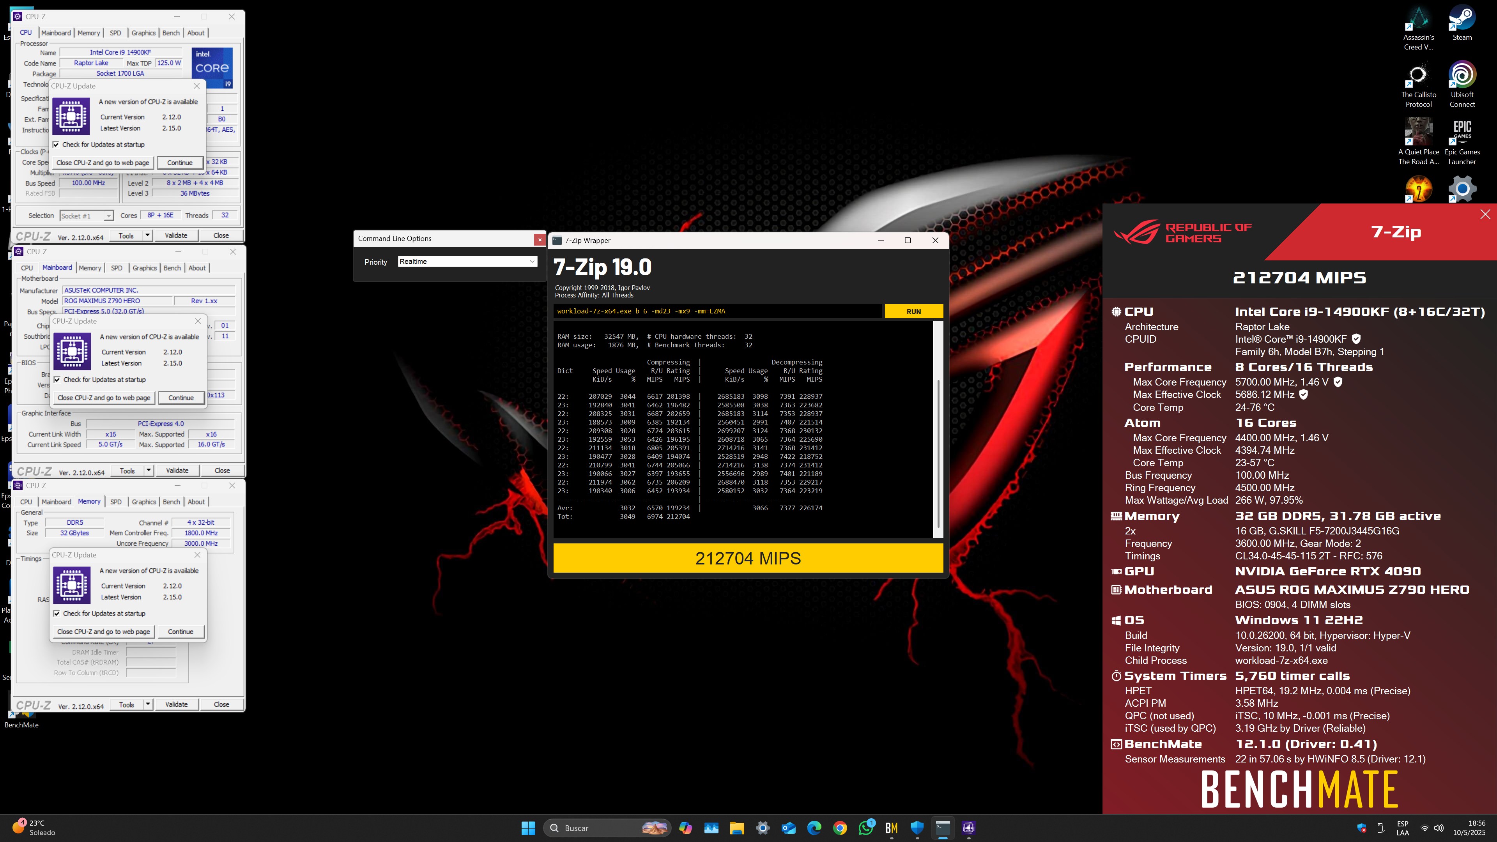Open Tools dropdown arrow in top CPU-Z
The image size is (1497, 842).
[148, 235]
